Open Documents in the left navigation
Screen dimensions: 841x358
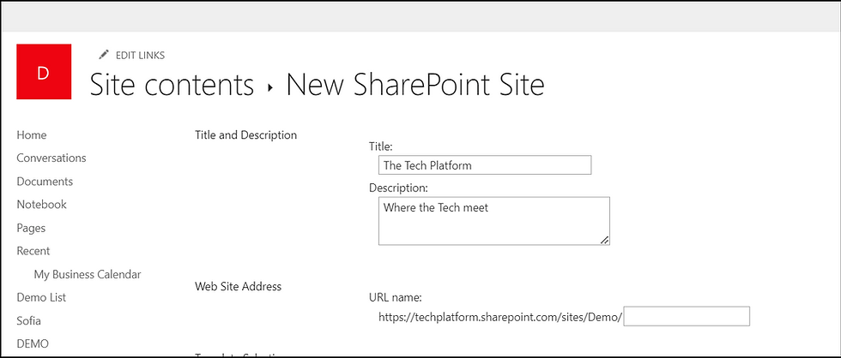(x=45, y=182)
